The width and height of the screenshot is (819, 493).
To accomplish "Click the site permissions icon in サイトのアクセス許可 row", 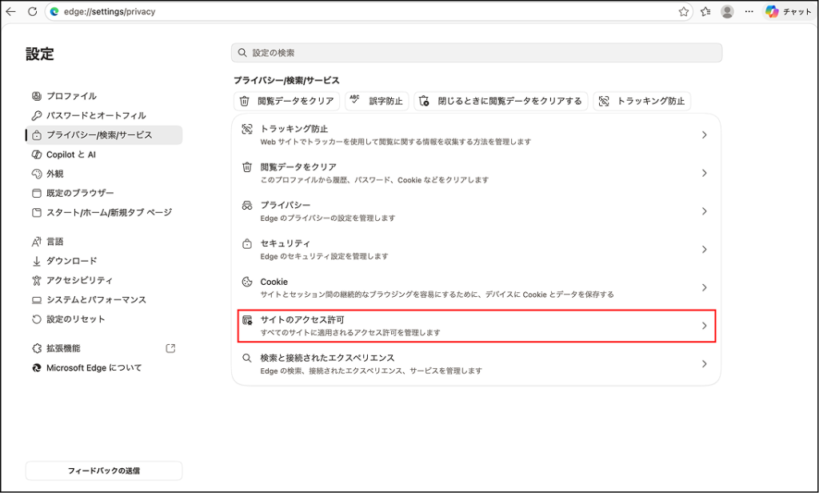I will pyautogui.click(x=247, y=320).
